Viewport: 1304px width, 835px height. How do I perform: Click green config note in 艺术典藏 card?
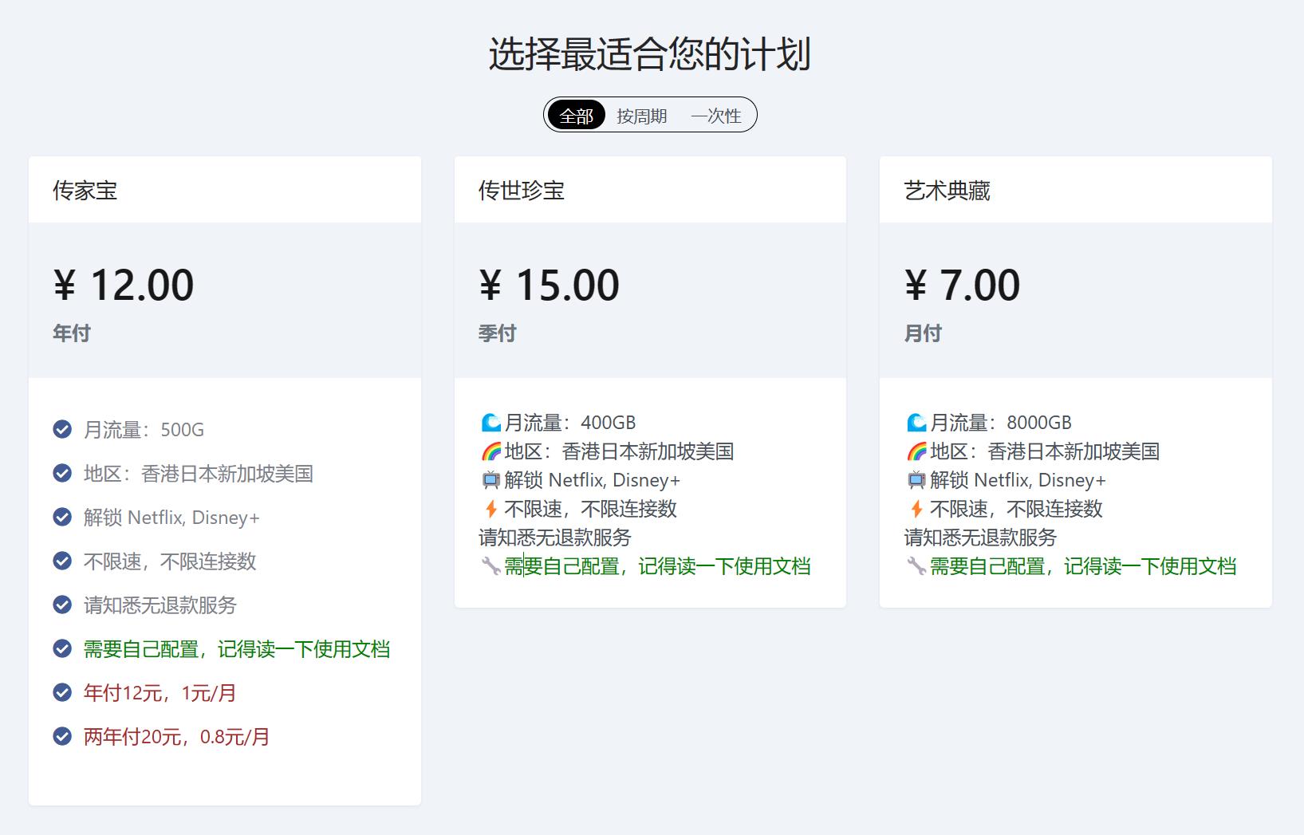coord(1084,566)
